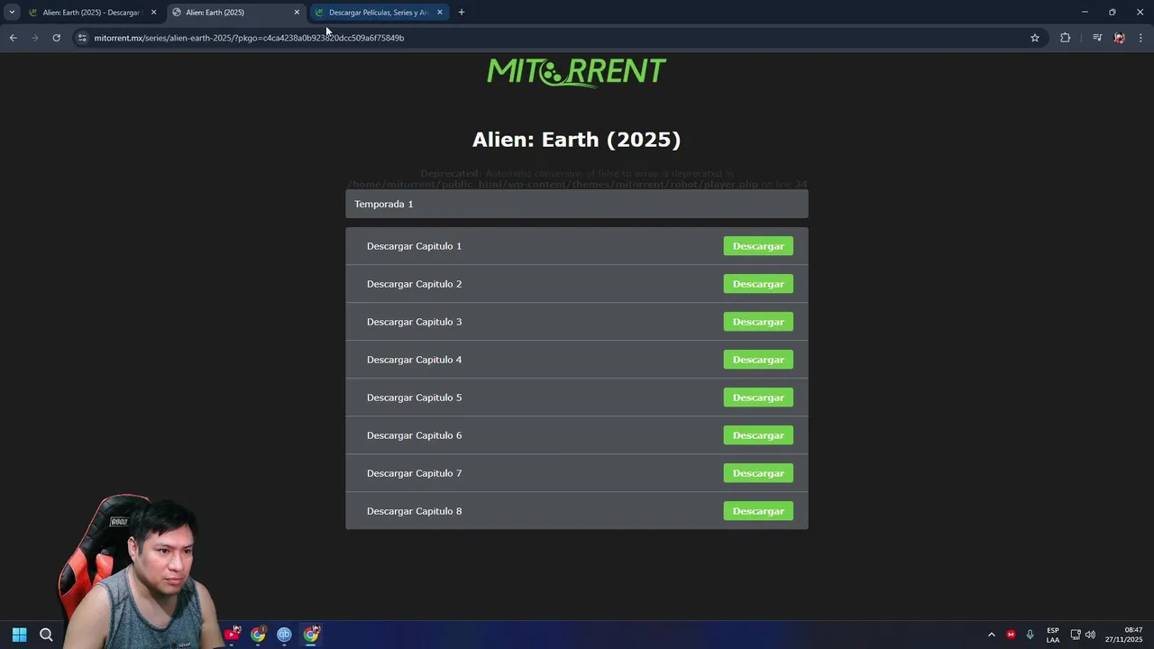Switch to 'Alien: Earth (2025) - Descargar' tab
Image resolution: width=1154 pixels, height=649 pixels.
(91, 13)
